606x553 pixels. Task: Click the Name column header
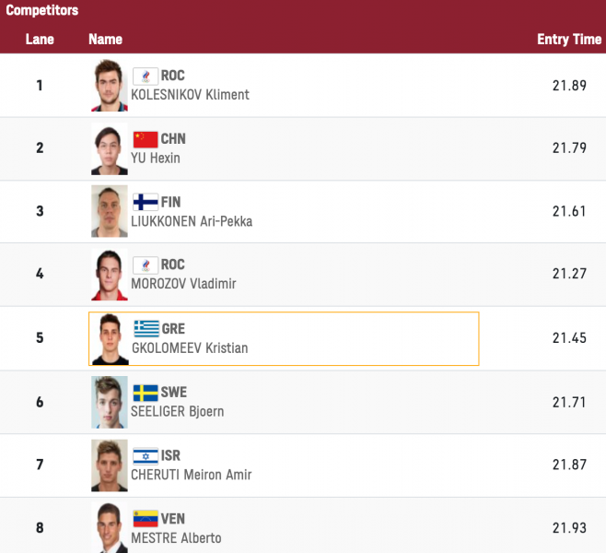pyautogui.click(x=105, y=40)
